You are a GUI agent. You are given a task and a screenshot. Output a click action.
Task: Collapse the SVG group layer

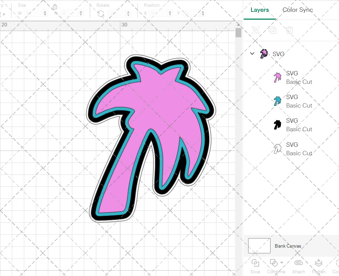(x=252, y=53)
